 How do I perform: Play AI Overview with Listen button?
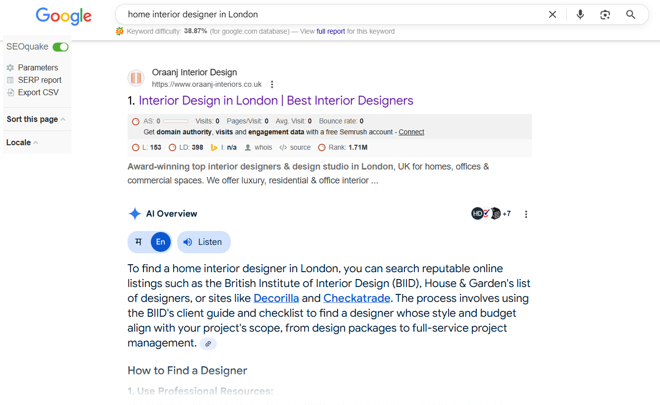203,242
